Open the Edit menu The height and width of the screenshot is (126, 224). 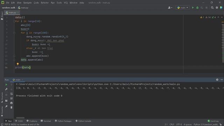tap(13, 3)
